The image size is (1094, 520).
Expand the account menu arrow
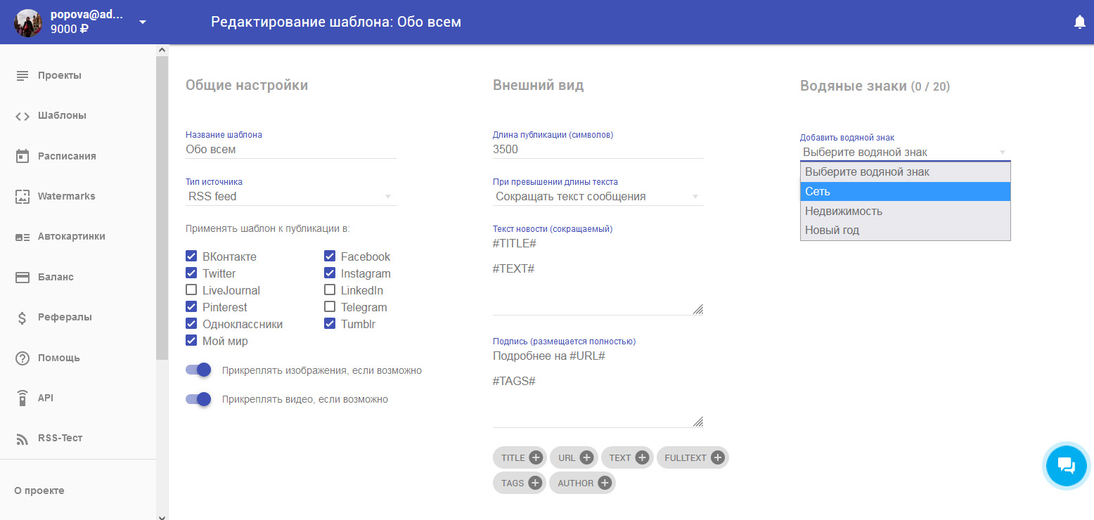[x=143, y=22]
